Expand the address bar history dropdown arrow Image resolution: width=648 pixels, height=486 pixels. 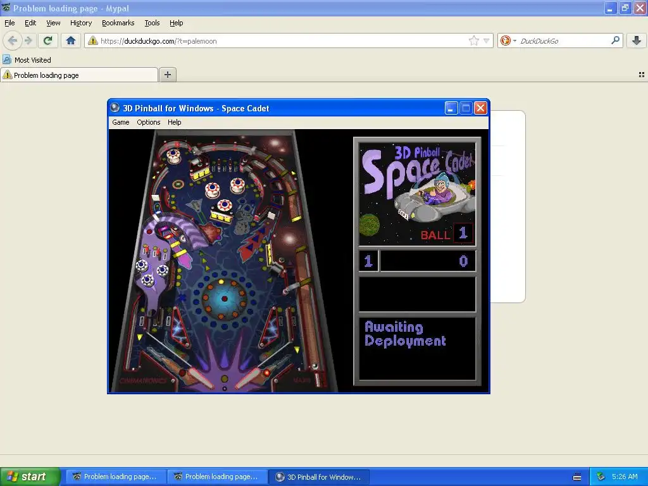coord(487,41)
